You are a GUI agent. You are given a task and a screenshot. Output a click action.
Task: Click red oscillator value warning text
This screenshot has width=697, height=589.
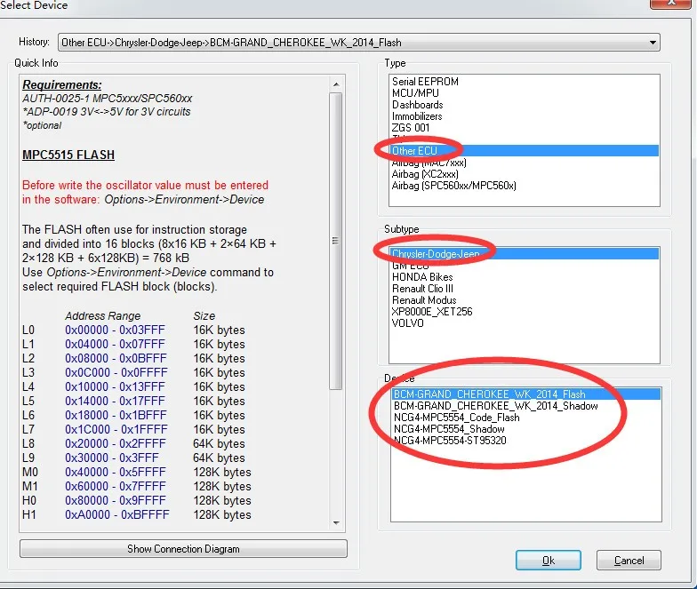pyautogui.click(x=146, y=192)
